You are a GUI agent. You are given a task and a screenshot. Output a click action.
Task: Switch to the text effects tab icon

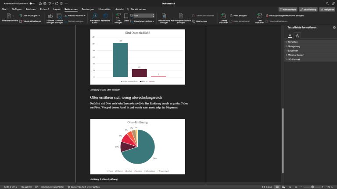coord(297,35)
